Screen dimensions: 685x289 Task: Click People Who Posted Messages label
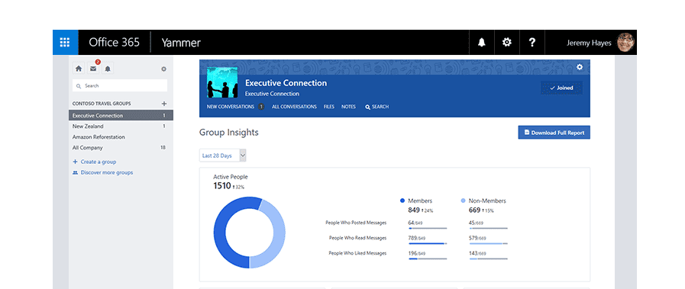[x=356, y=223]
